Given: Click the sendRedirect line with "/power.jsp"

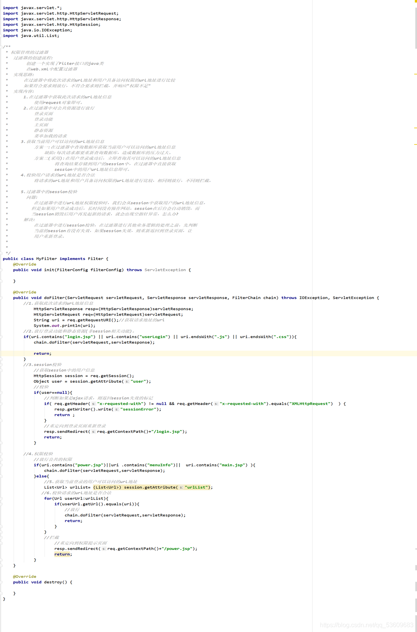Looking at the screenshot, I should [126, 549].
